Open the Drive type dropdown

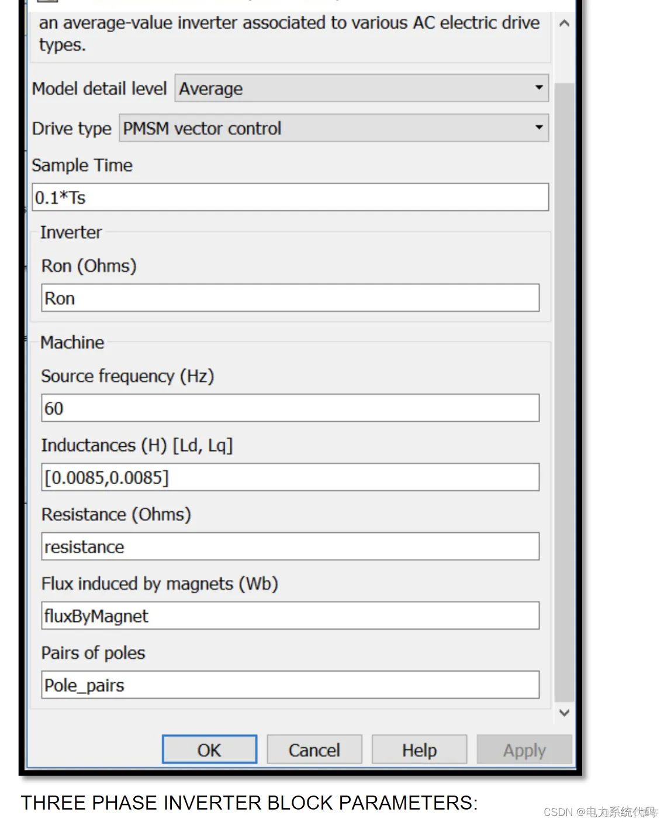[334, 128]
